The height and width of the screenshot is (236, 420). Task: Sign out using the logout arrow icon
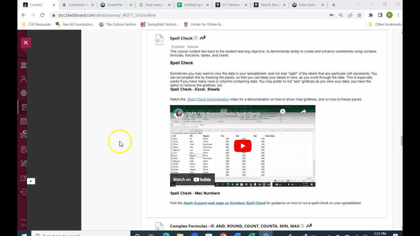coord(23,192)
